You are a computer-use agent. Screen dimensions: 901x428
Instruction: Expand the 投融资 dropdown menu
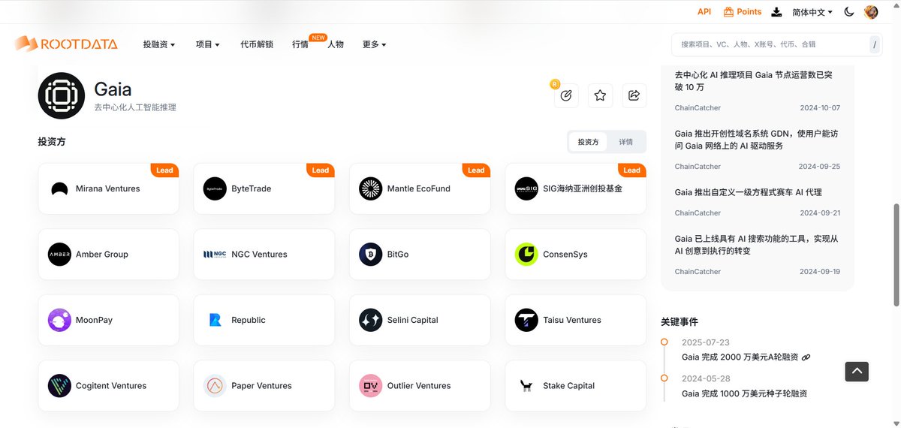[x=159, y=44]
